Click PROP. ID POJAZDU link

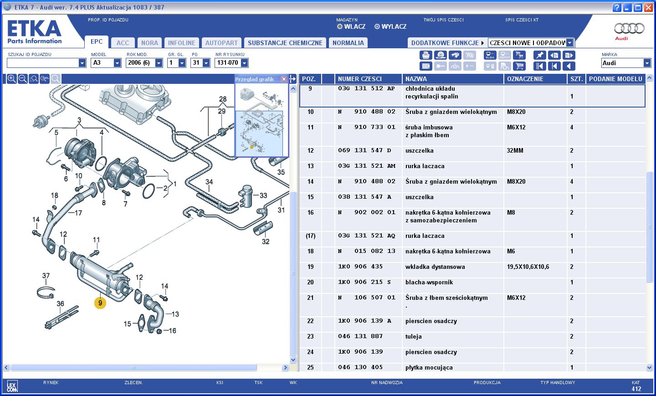(108, 20)
